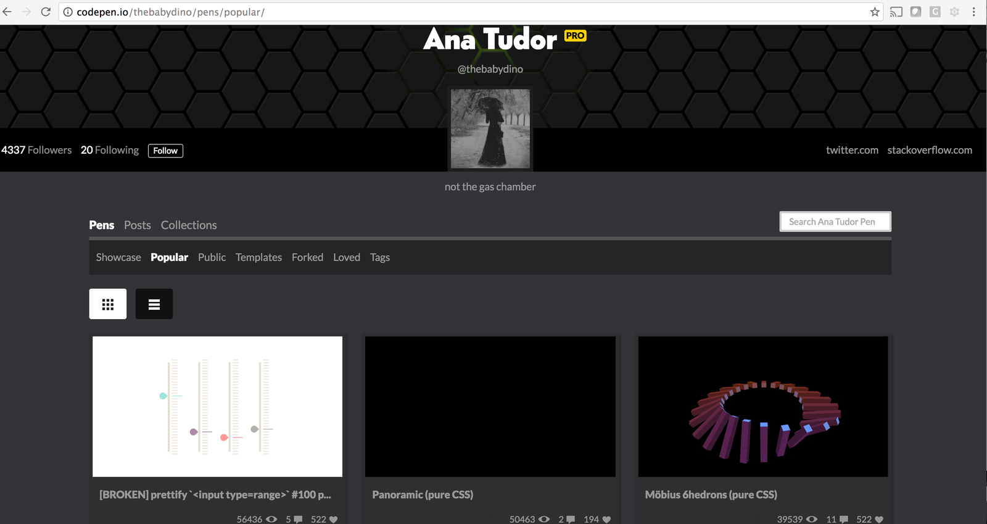
Task: Open comments icon on the BROKEN prettify pen
Action: click(x=298, y=520)
